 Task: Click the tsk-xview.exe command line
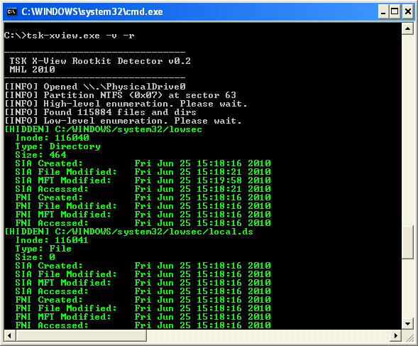(x=70, y=36)
